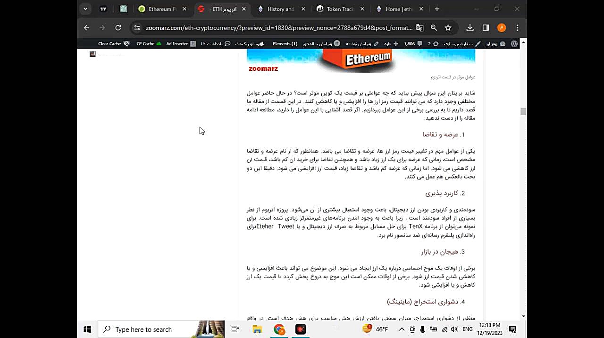Open یادداشت ها in admin bar

216,44
